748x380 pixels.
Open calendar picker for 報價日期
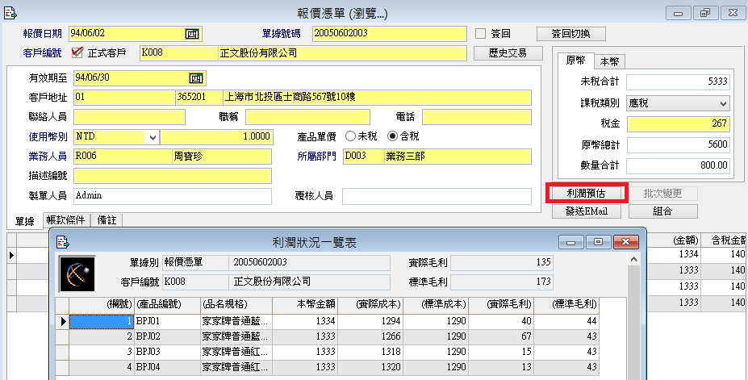coord(192,34)
